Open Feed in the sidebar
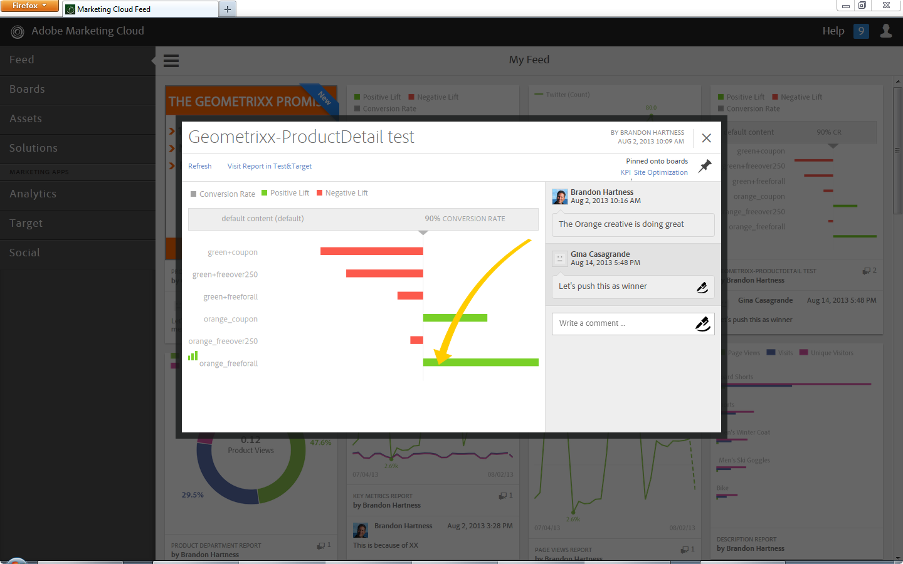 tap(78, 60)
